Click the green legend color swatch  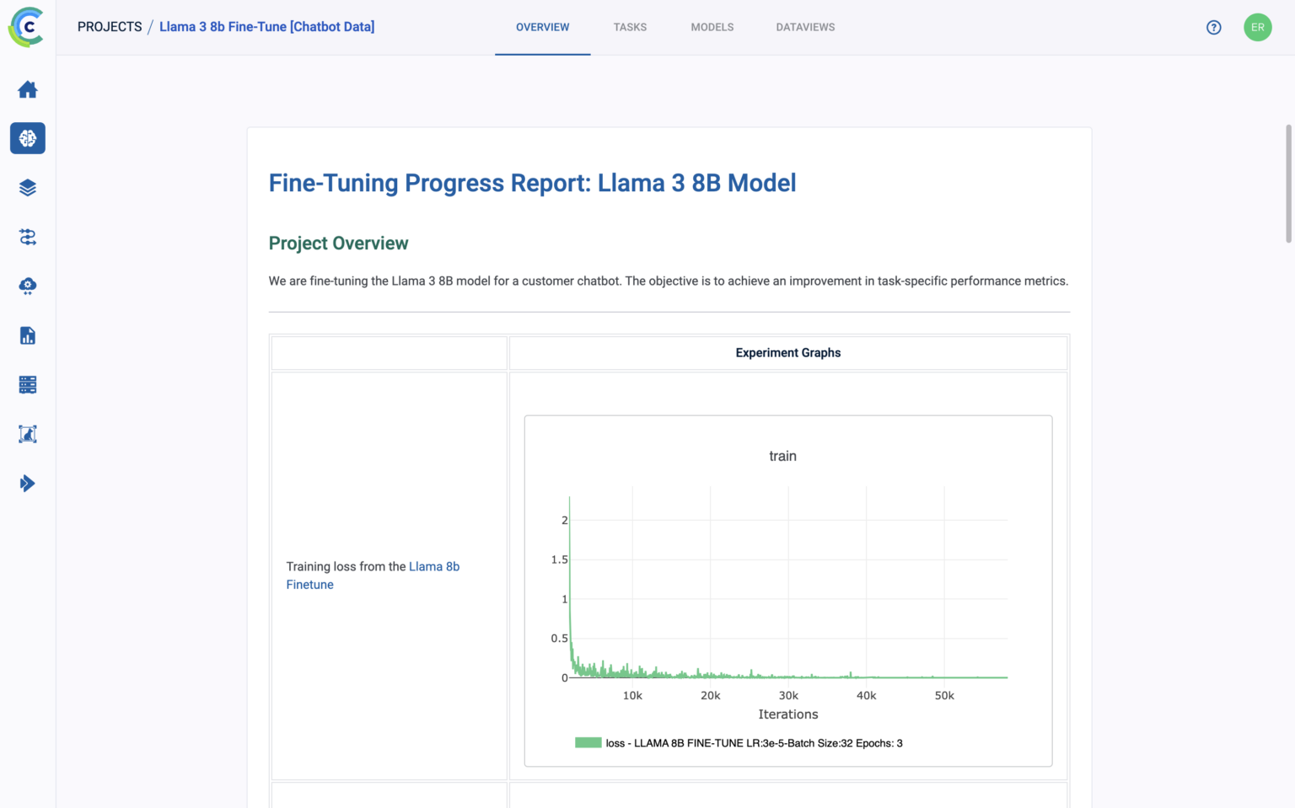pyautogui.click(x=588, y=743)
